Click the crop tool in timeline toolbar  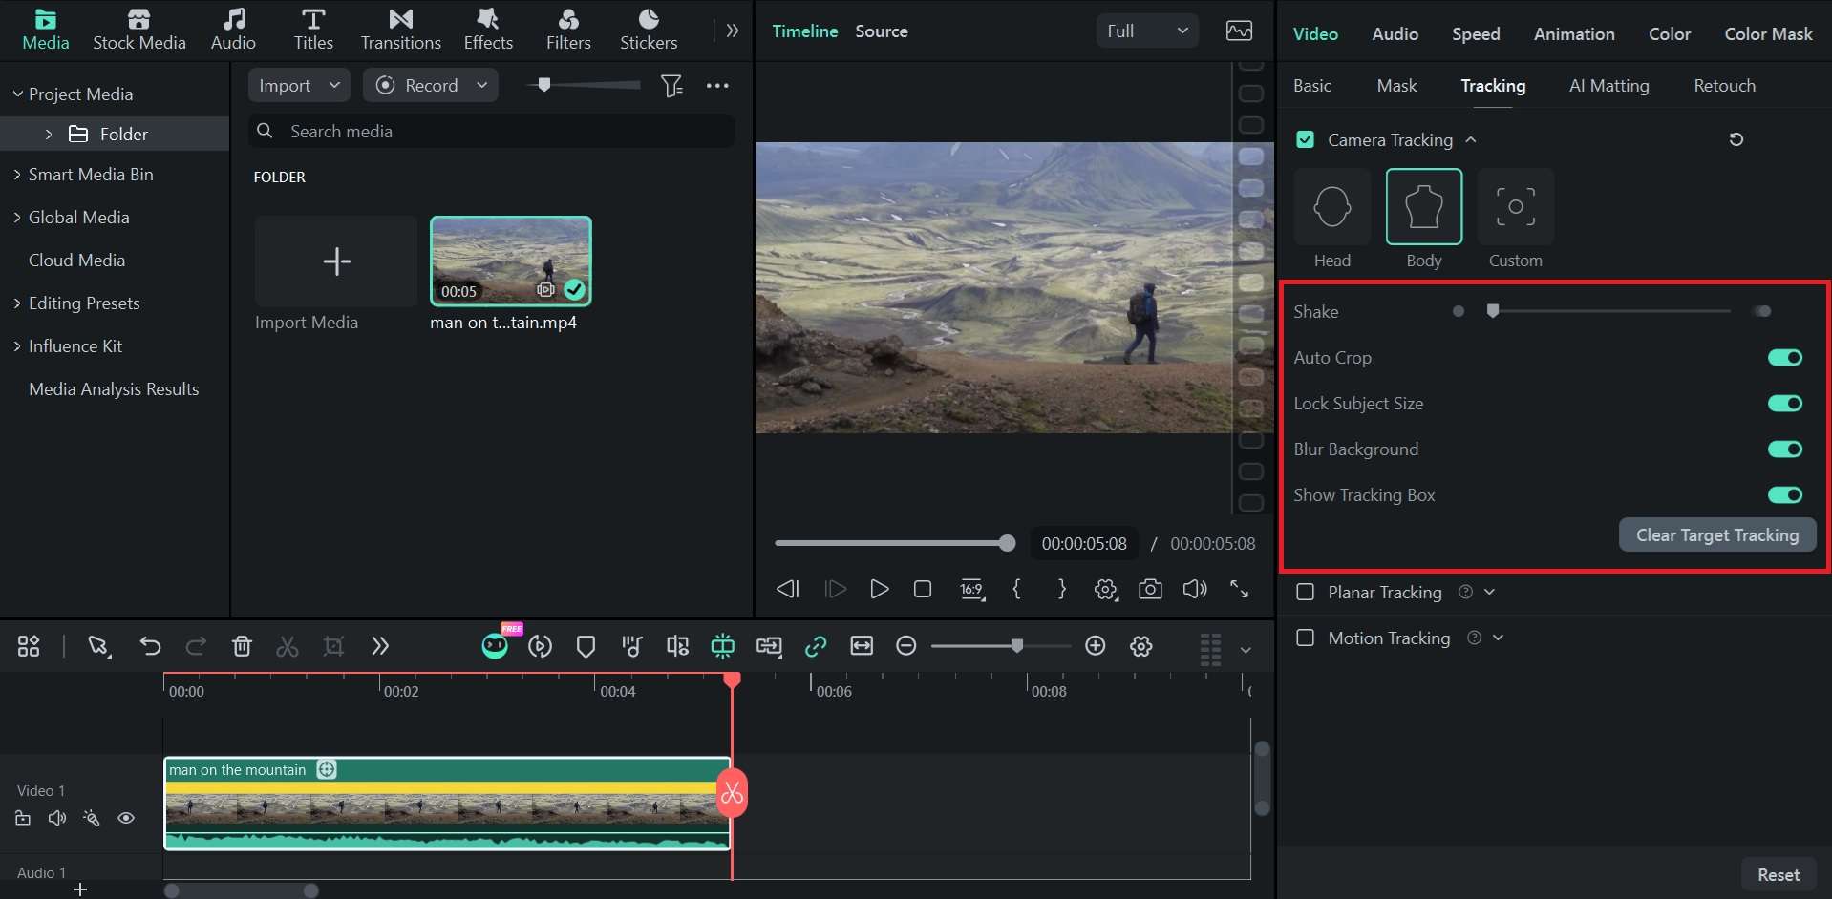pos(333,646)
